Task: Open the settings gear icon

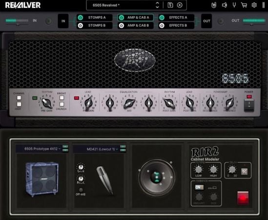Action: coord(254,5)
